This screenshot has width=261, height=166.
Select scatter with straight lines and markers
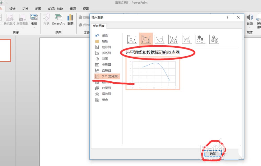(x=173, y=39)
